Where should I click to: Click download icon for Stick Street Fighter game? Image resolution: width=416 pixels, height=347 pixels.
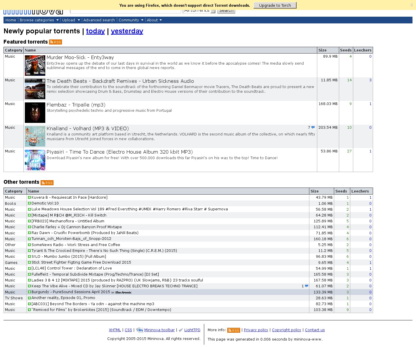[29, 262]
